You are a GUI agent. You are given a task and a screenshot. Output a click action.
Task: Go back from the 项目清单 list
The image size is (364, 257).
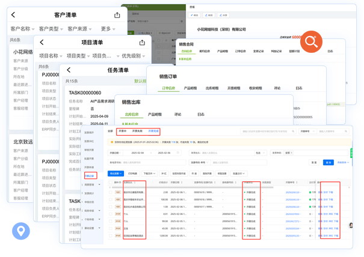tap(42, 42)
